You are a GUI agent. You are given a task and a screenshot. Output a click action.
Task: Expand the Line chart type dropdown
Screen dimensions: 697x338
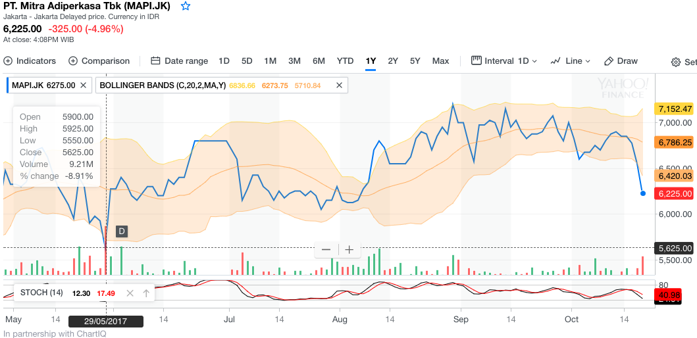tap(571, 61)
